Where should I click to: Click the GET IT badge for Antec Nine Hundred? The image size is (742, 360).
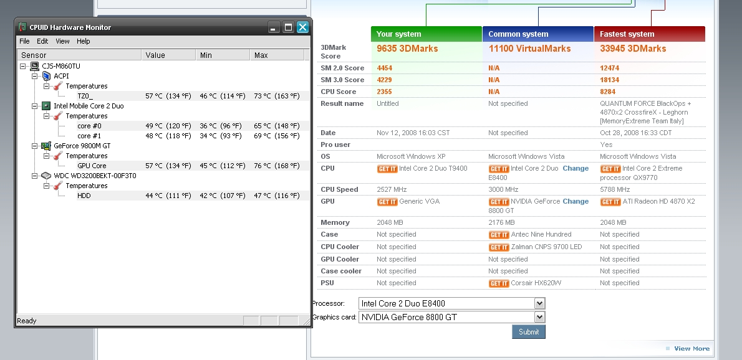pos(499,235)
